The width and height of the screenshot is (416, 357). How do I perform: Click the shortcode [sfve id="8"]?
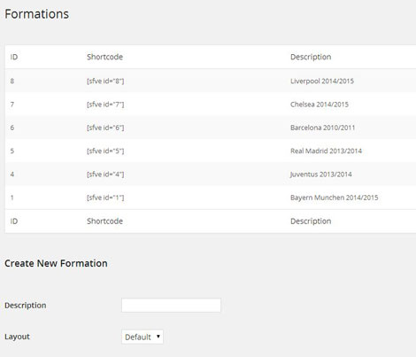click(x=105, y=81)
